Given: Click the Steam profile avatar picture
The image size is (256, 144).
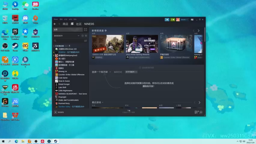Looking at the screenshot, I should 178,20.
